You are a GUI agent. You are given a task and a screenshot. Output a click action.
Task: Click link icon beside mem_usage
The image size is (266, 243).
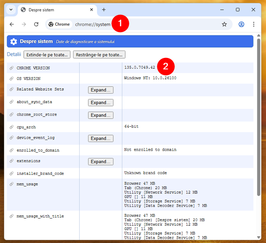pos(11,184)
